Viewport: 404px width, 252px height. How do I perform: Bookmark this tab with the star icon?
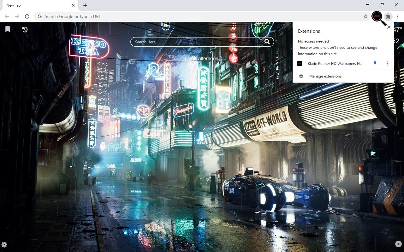pyautogui.click(x=366, y=16)
